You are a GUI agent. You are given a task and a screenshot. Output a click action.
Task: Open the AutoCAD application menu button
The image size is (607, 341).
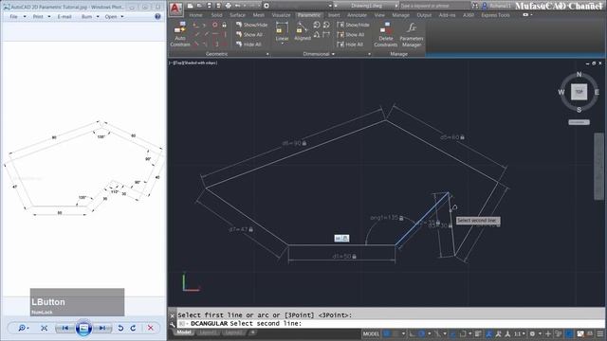[175, 9]
